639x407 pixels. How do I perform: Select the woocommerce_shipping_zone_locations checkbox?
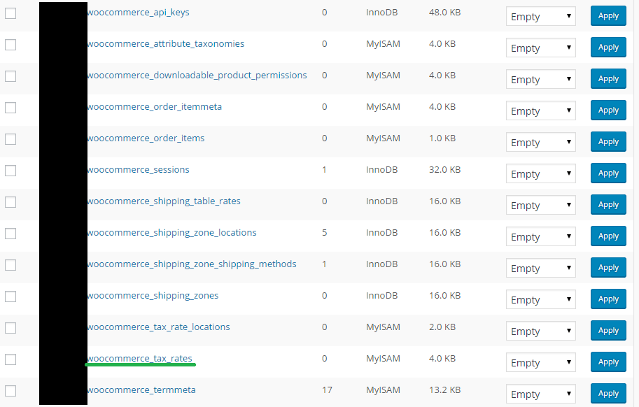(x=10, y=233)
